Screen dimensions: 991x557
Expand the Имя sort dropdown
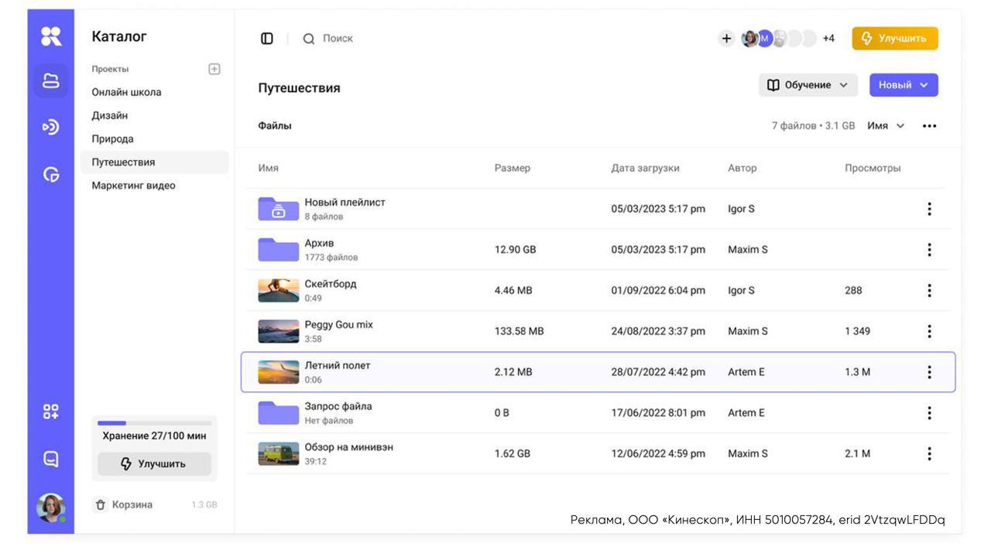(x=886, y=126)
